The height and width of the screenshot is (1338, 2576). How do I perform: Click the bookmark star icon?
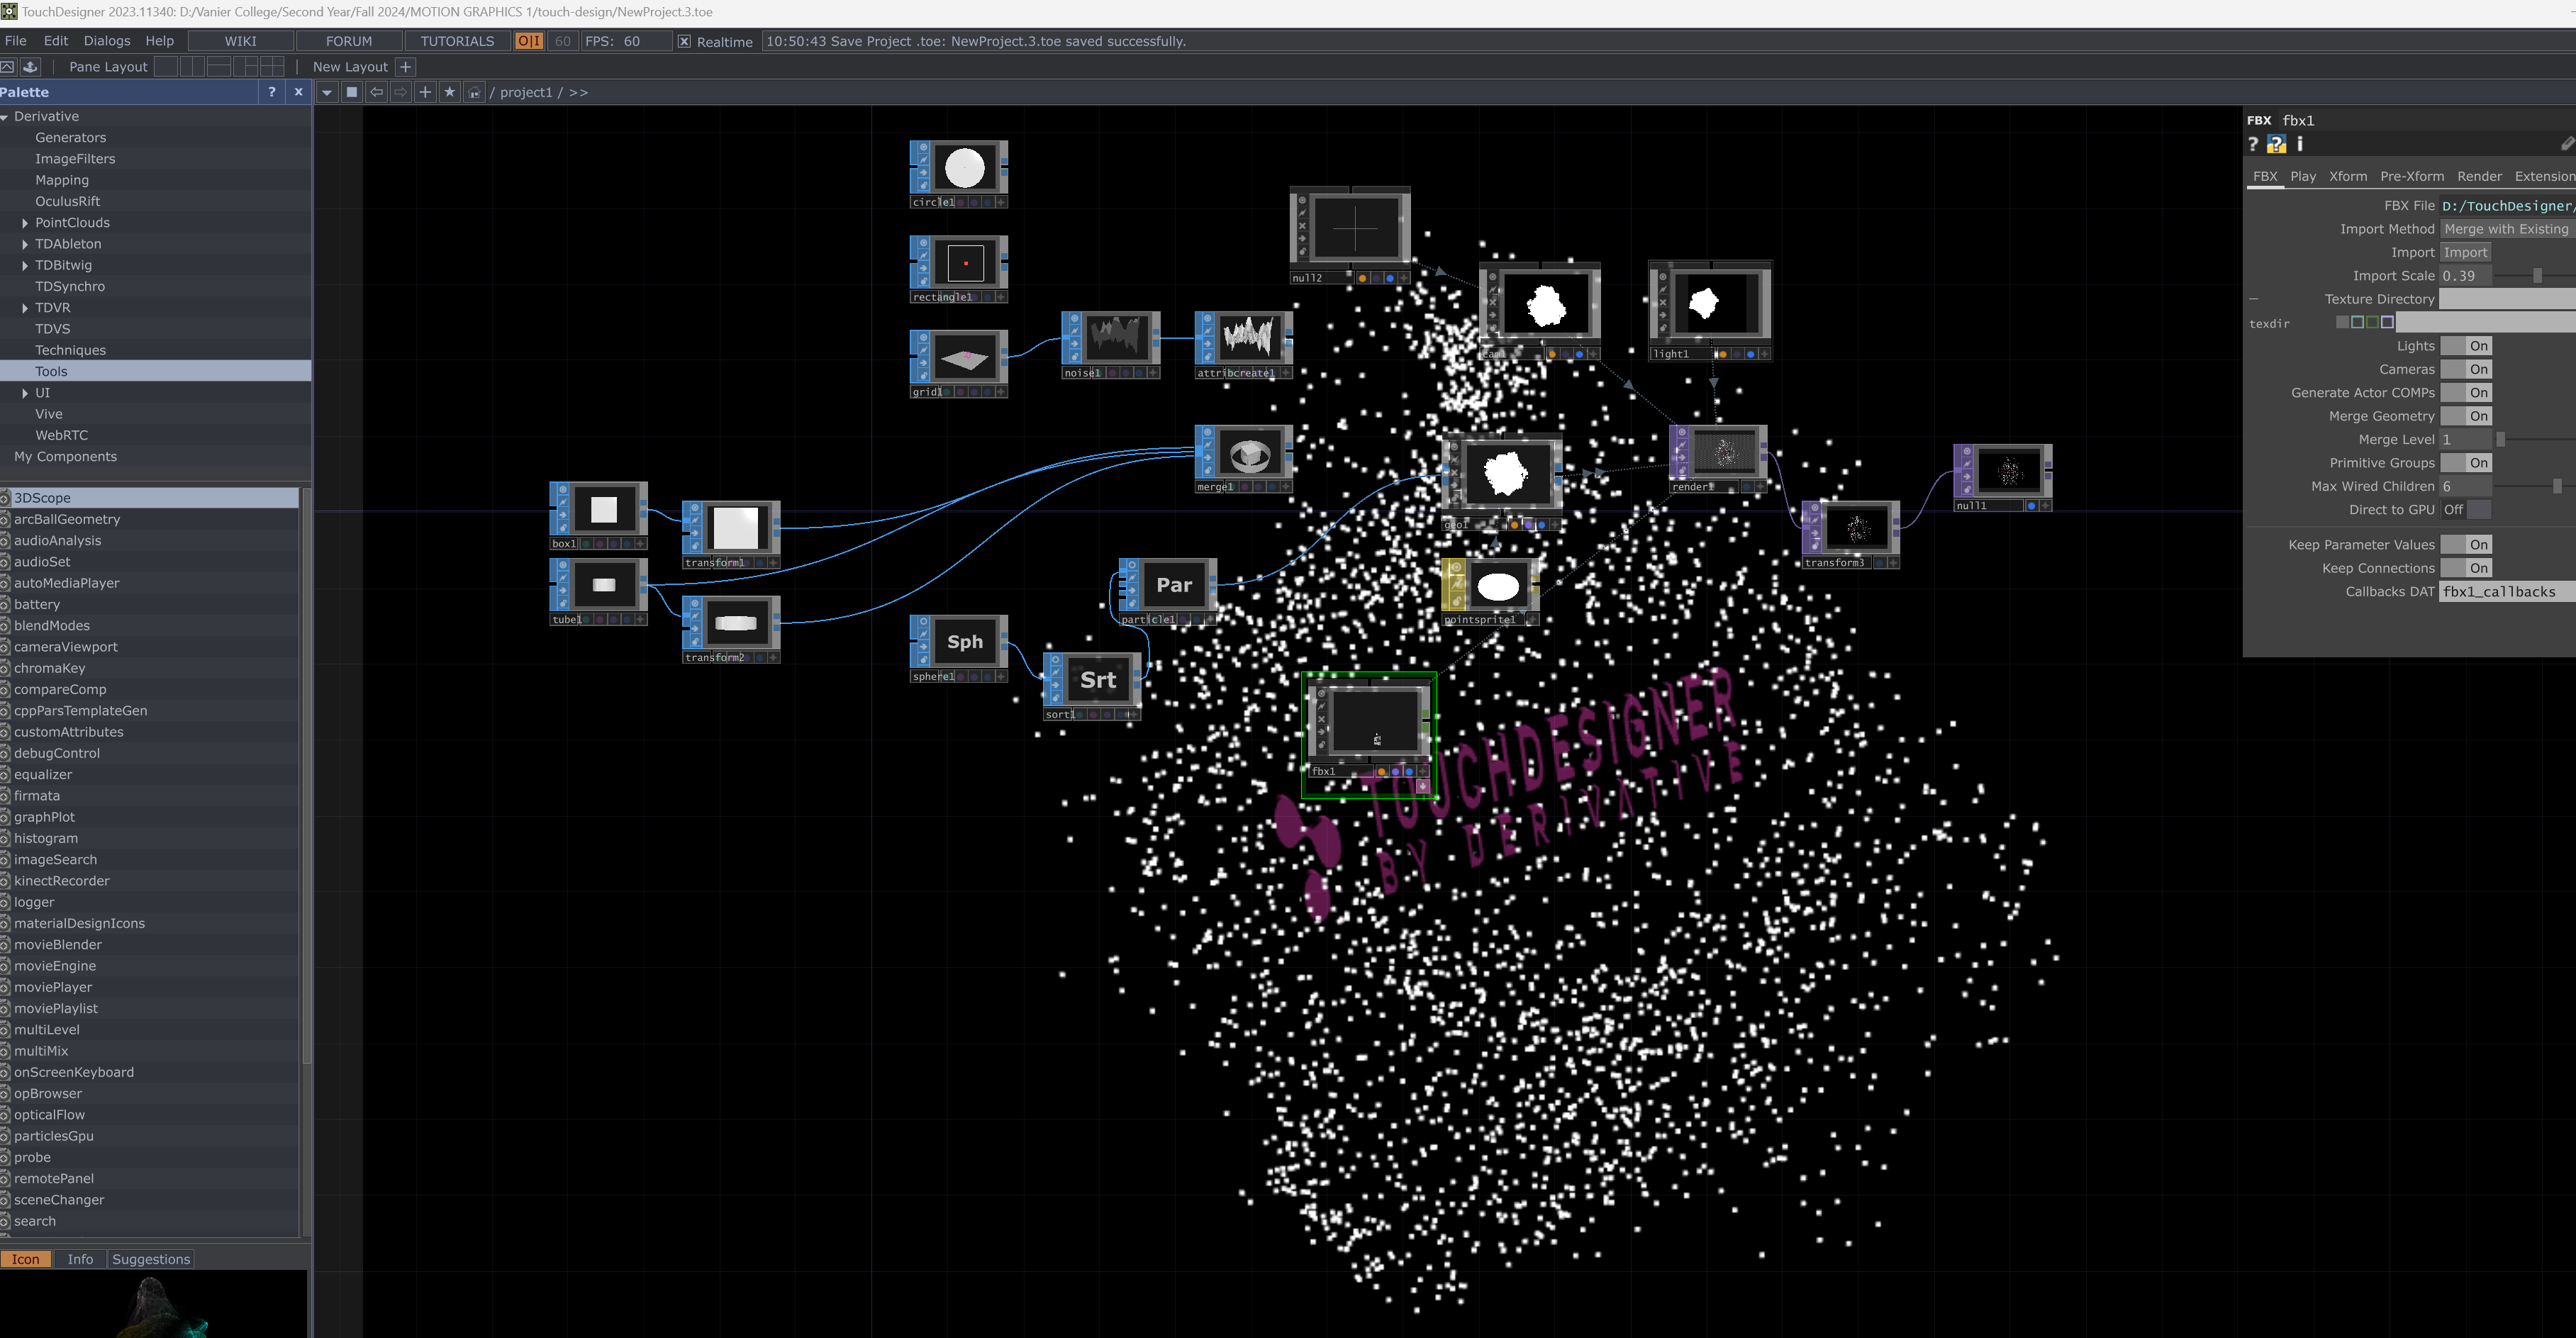pos(450,92)
